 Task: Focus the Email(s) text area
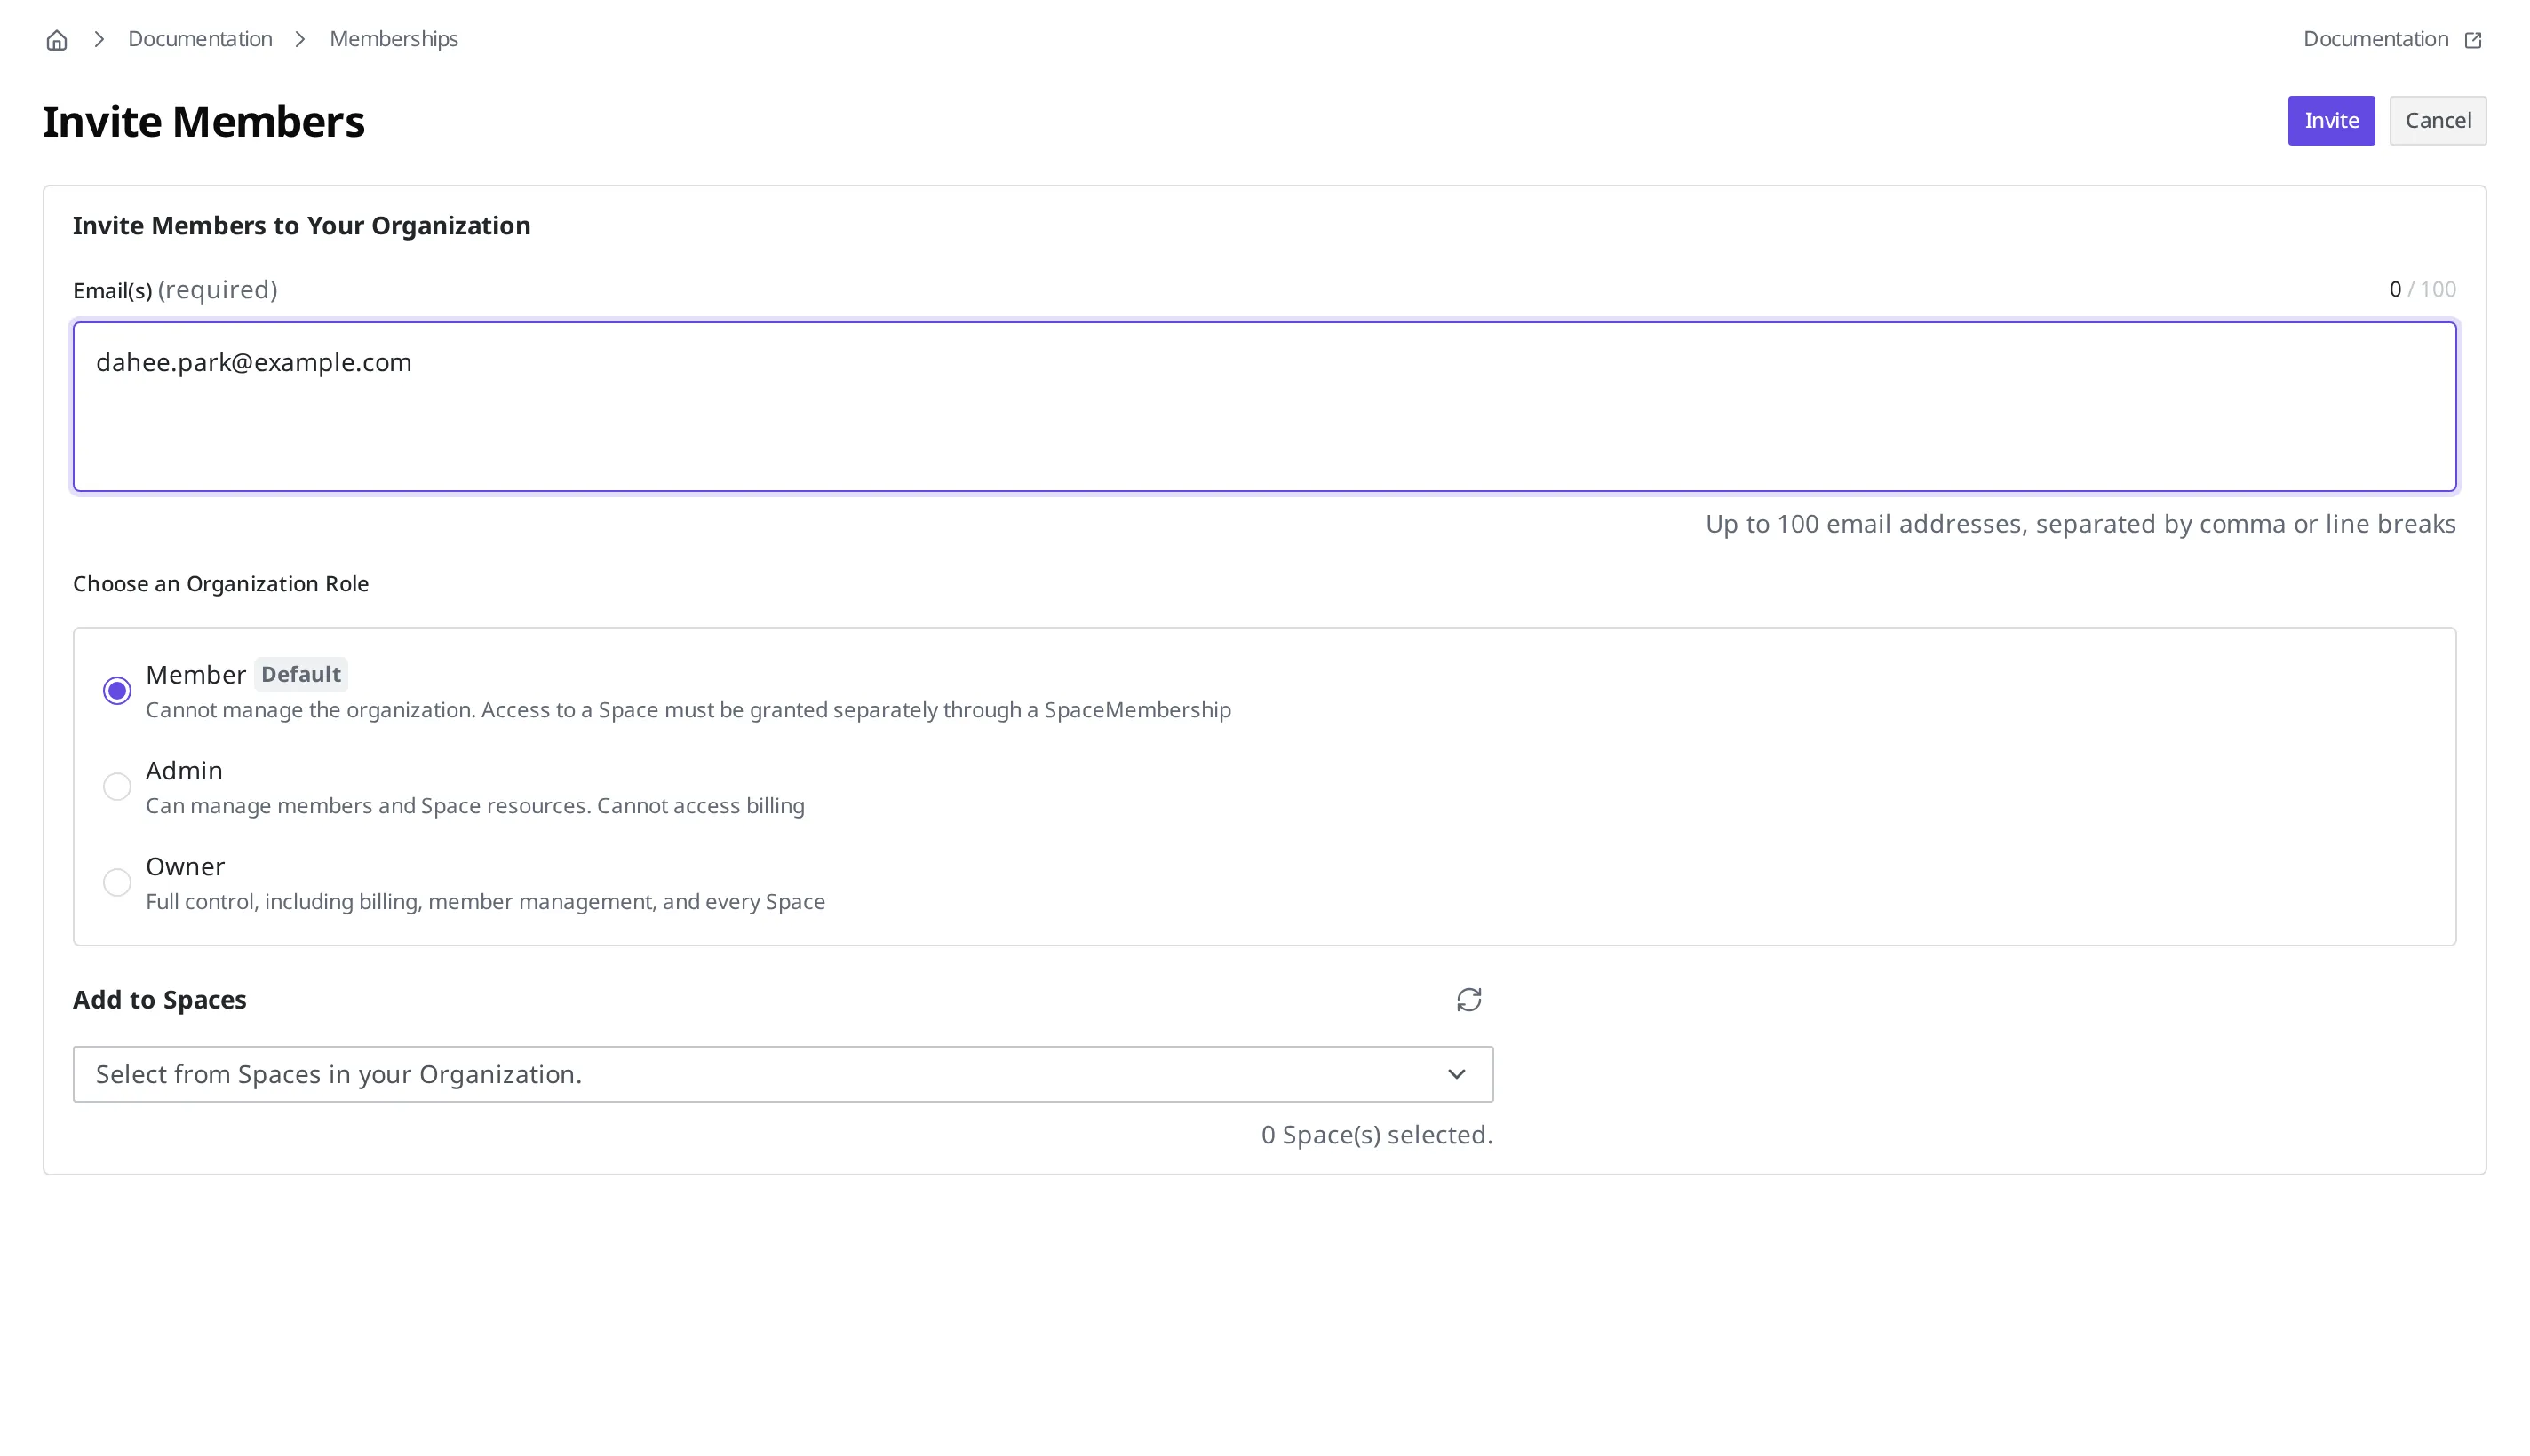(x=1263, y=406)
